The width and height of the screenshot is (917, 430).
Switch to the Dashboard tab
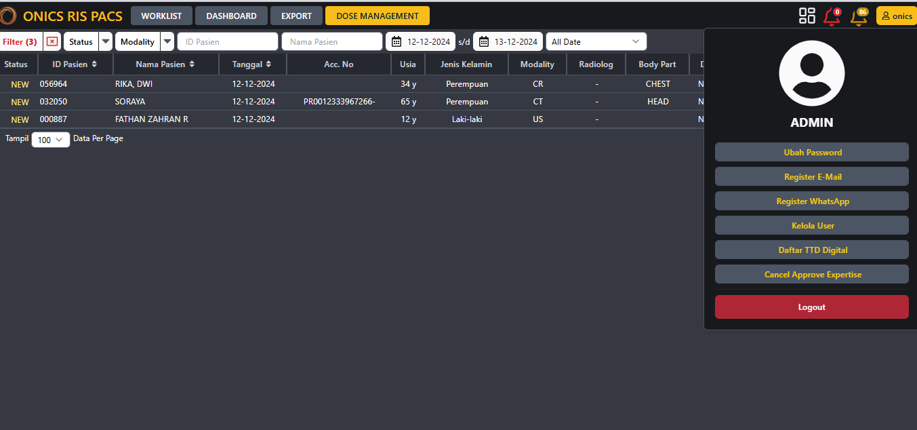(231, 16)
